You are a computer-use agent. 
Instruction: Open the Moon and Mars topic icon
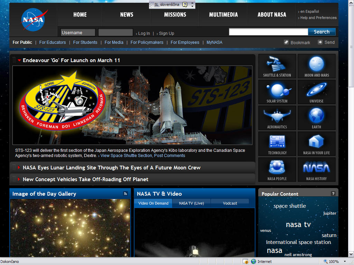coord(317,66)
